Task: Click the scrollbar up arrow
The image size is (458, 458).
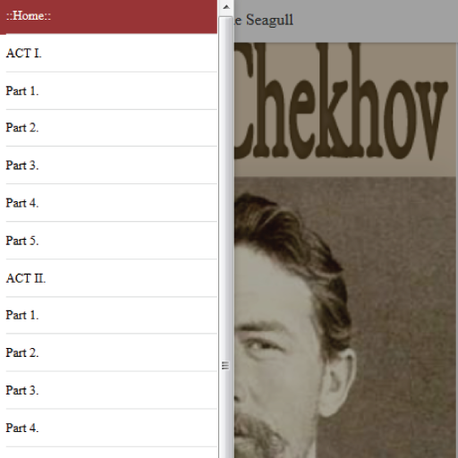Action: tap(226, 7)
